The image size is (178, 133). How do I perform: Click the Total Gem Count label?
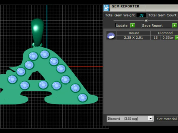click(x=162, y=15)
